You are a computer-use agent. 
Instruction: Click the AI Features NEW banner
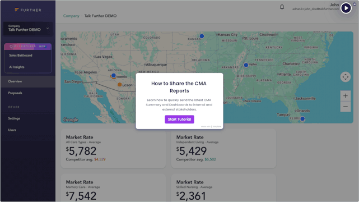[x=28, y=47]
